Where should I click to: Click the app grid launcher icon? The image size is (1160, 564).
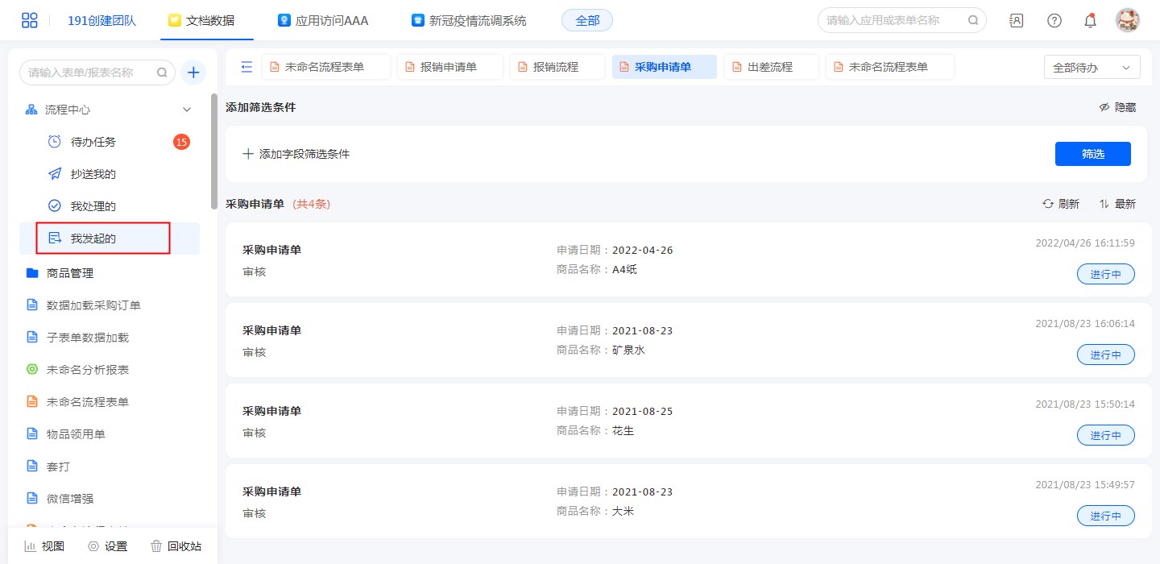[30, 20]
